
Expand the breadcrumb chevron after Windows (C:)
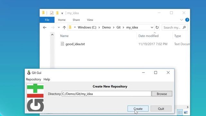99,27
